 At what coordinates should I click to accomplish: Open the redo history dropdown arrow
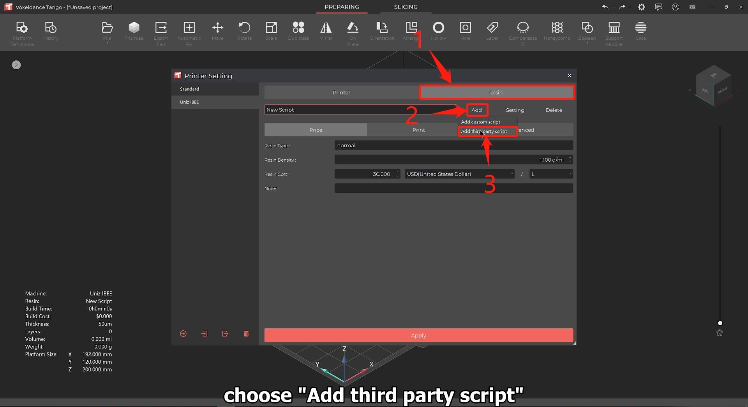(x=630, y=7)
